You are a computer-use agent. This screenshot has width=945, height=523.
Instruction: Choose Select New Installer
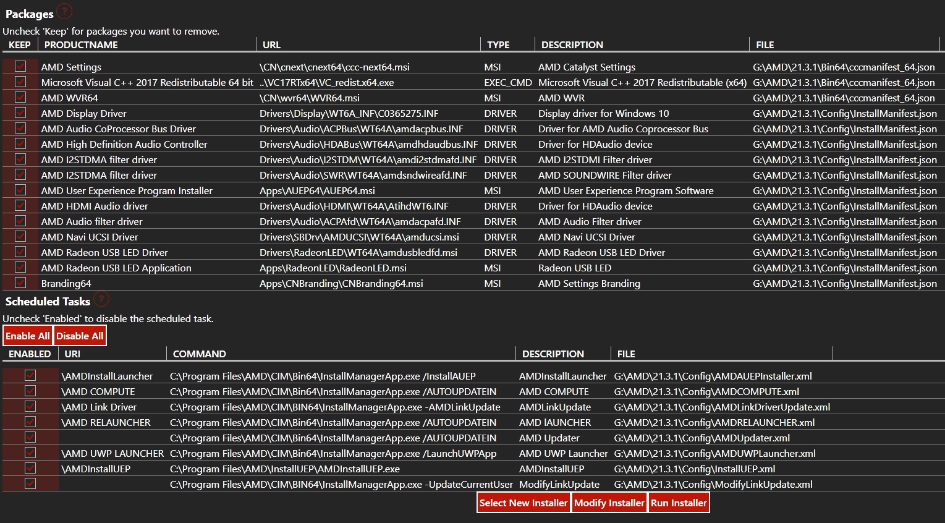523,503
